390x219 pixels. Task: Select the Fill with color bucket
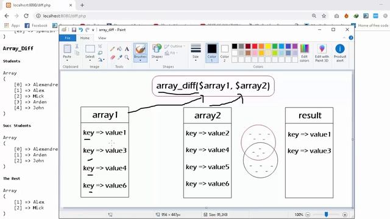point(119,49)
